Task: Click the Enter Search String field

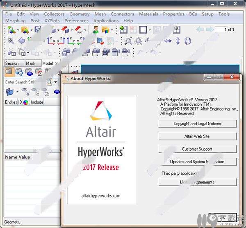Action: [25, 82]
